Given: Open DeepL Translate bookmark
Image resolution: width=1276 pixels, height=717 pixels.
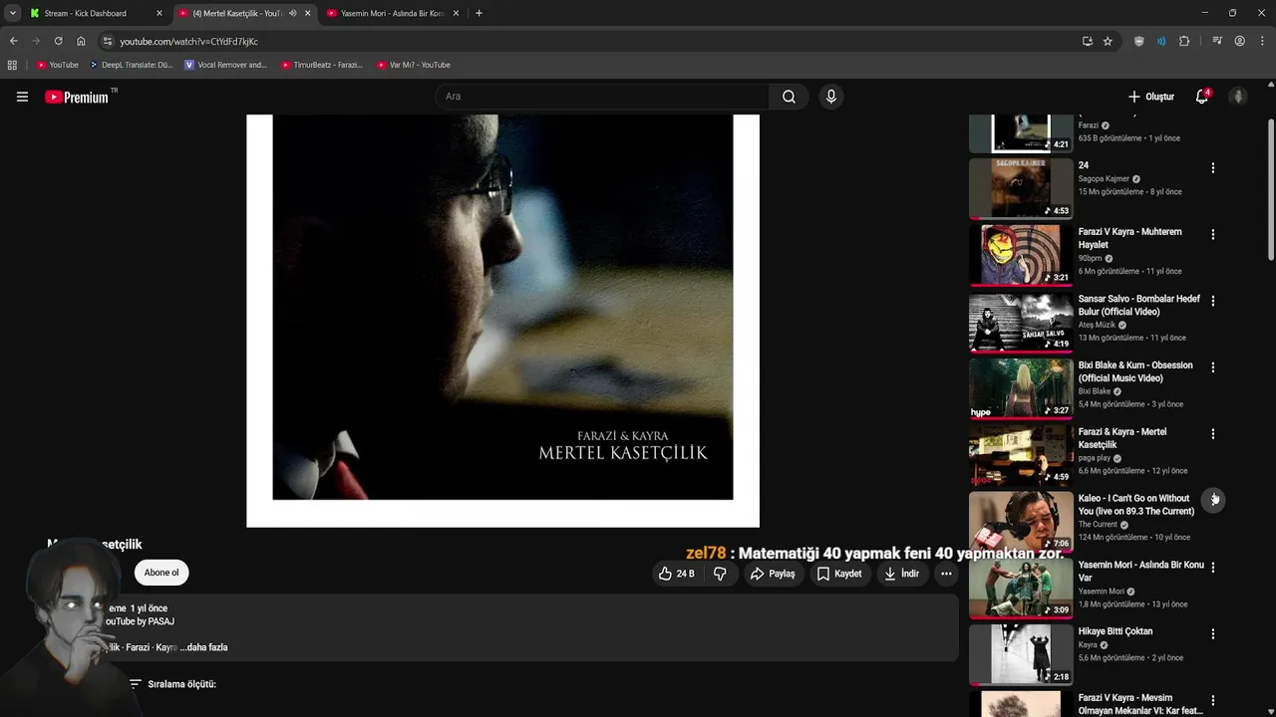Looking at the screenshot, I should 131,65.
